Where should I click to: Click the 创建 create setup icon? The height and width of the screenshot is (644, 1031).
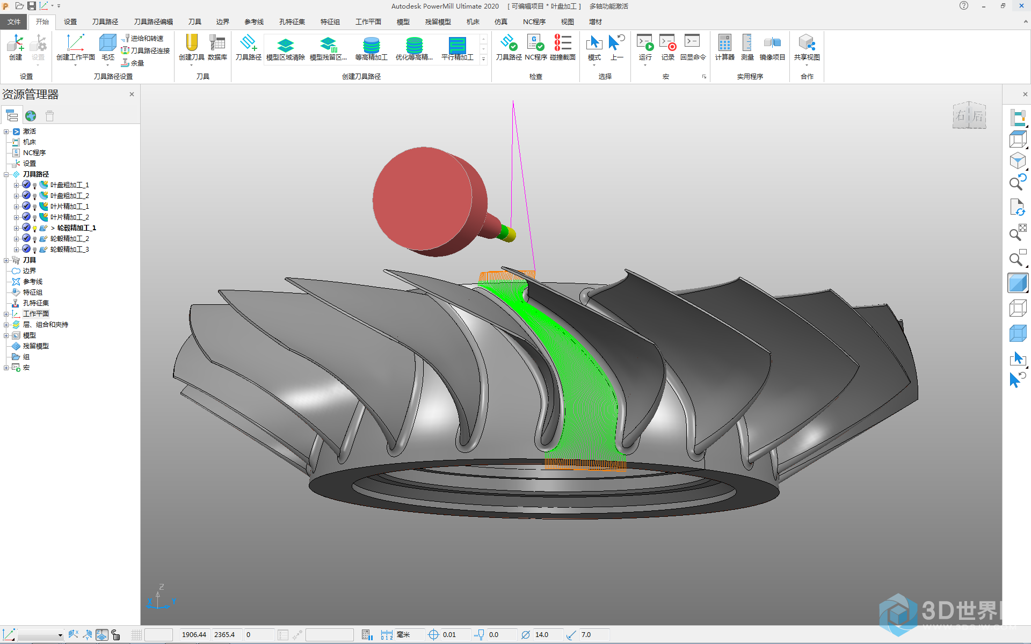pos(16,47)
